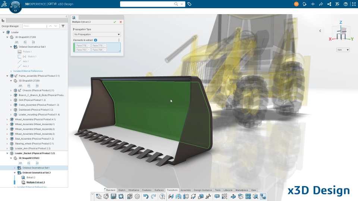Collapse the Design Manager panel with arrow
The width and height of the screenshot is (358, 201).
click(x=66, y=16)
